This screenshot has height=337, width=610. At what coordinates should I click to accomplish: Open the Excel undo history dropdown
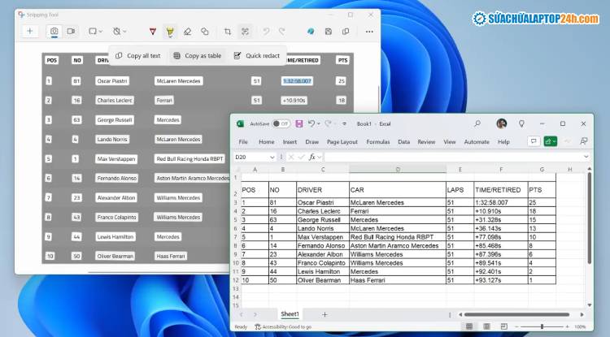[x=318, y=124]
